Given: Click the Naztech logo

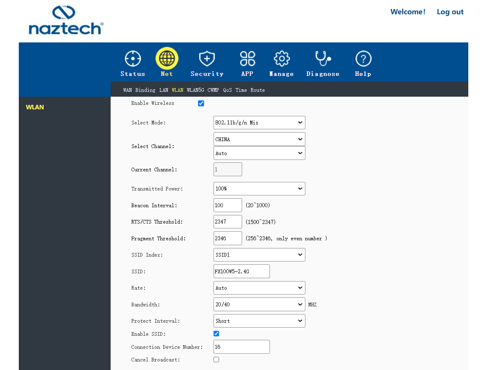Looking at the screenshot, I should point(66,20).
